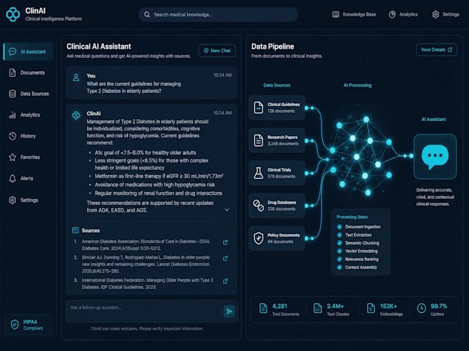The width and height of the screenshot is (469, 351).
Task: Open the Knowledge Base link
Action: pyautogui.click(x=354, y=14)
